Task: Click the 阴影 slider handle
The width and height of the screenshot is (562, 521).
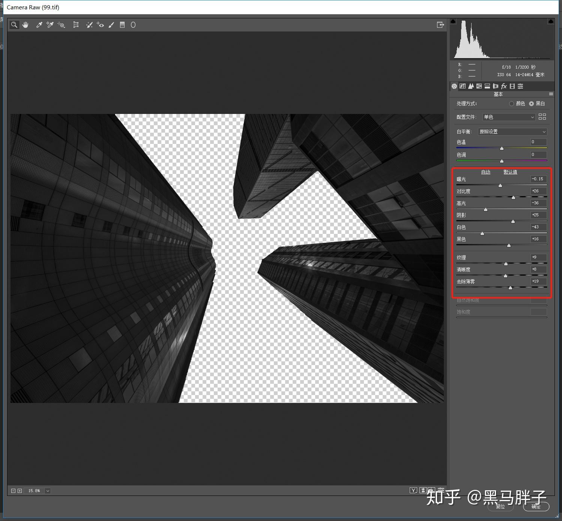Action: coord(513,222)
